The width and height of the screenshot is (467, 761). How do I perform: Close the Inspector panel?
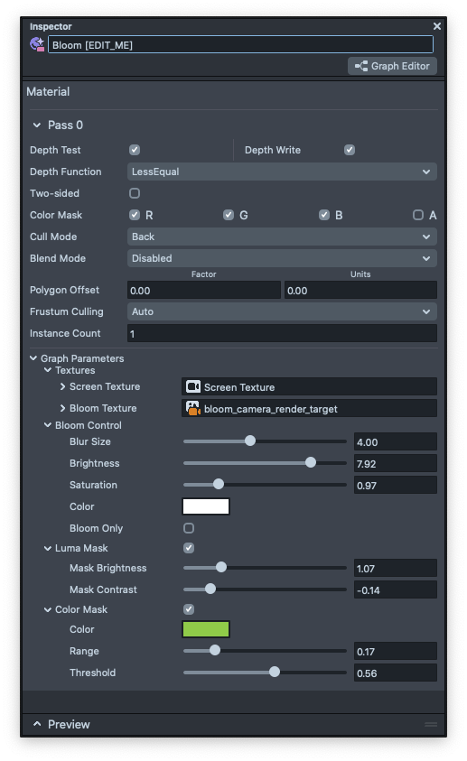[x=437, y=26]
